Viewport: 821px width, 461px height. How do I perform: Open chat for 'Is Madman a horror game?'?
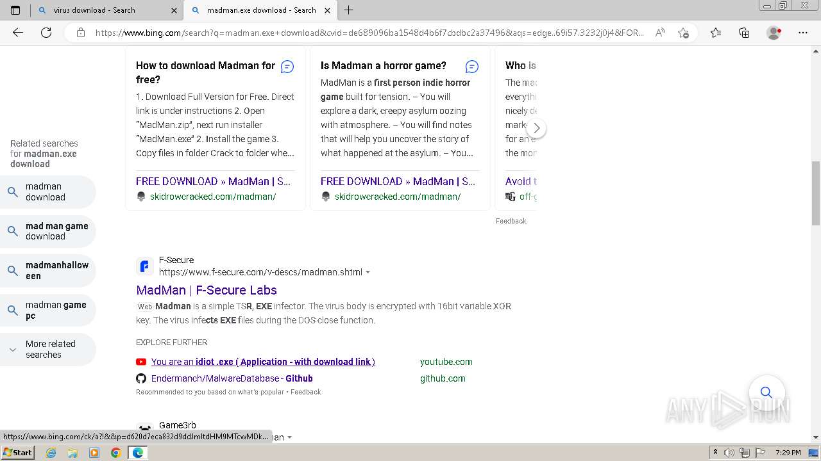472,67
